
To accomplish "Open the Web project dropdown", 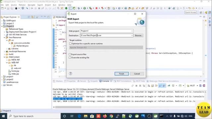I will click(x=132, y=31).
